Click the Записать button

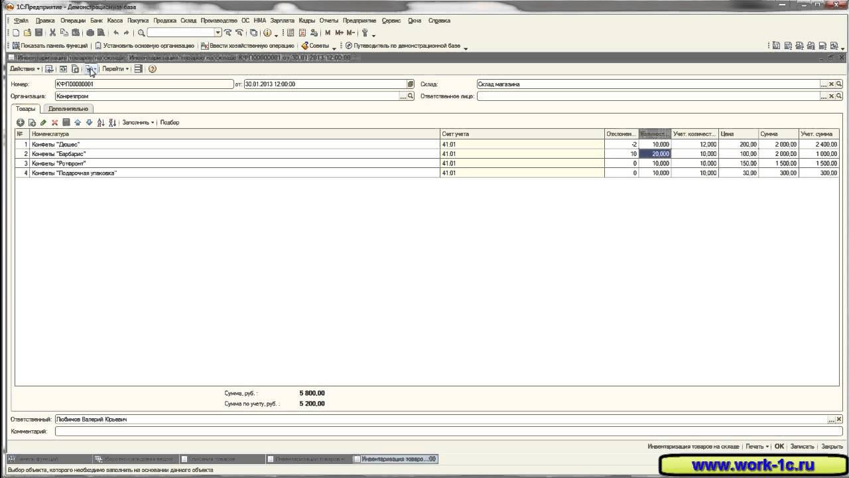tap(802, 447)
